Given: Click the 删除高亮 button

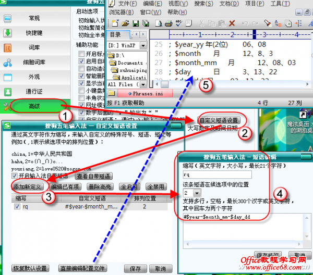Looking at the screenshot, I should (x=100, y=187).
